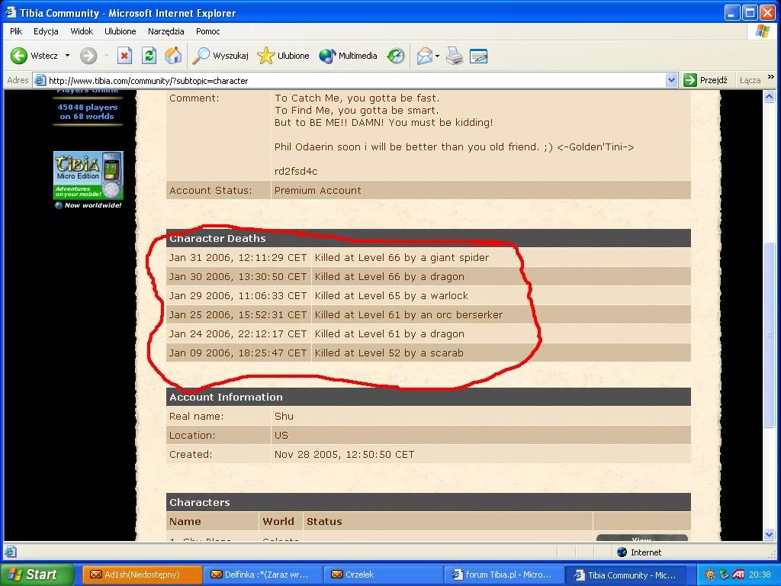Click 'Killed at Level 61 by an orc berserker'
781x586 pixels.
[409, 314]
